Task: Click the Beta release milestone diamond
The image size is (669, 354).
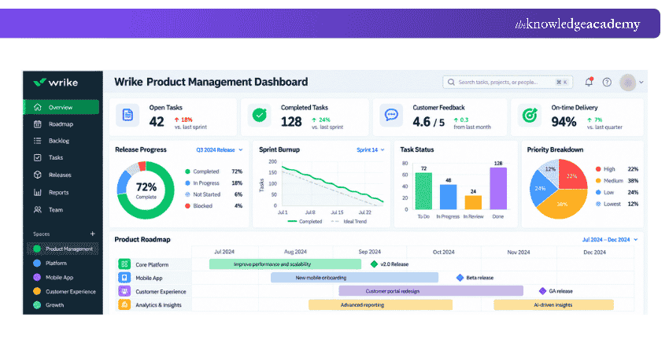Action: 460,278
